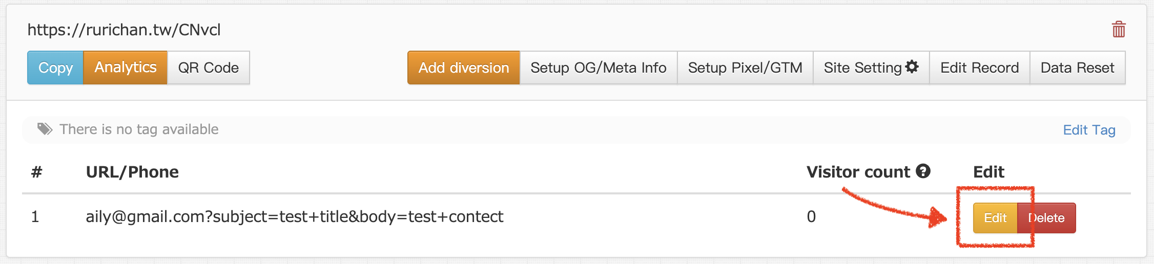Click the Data Reset button
Image resolution: width=1154 pixels, height=264 pixels.
[1077, 68]
